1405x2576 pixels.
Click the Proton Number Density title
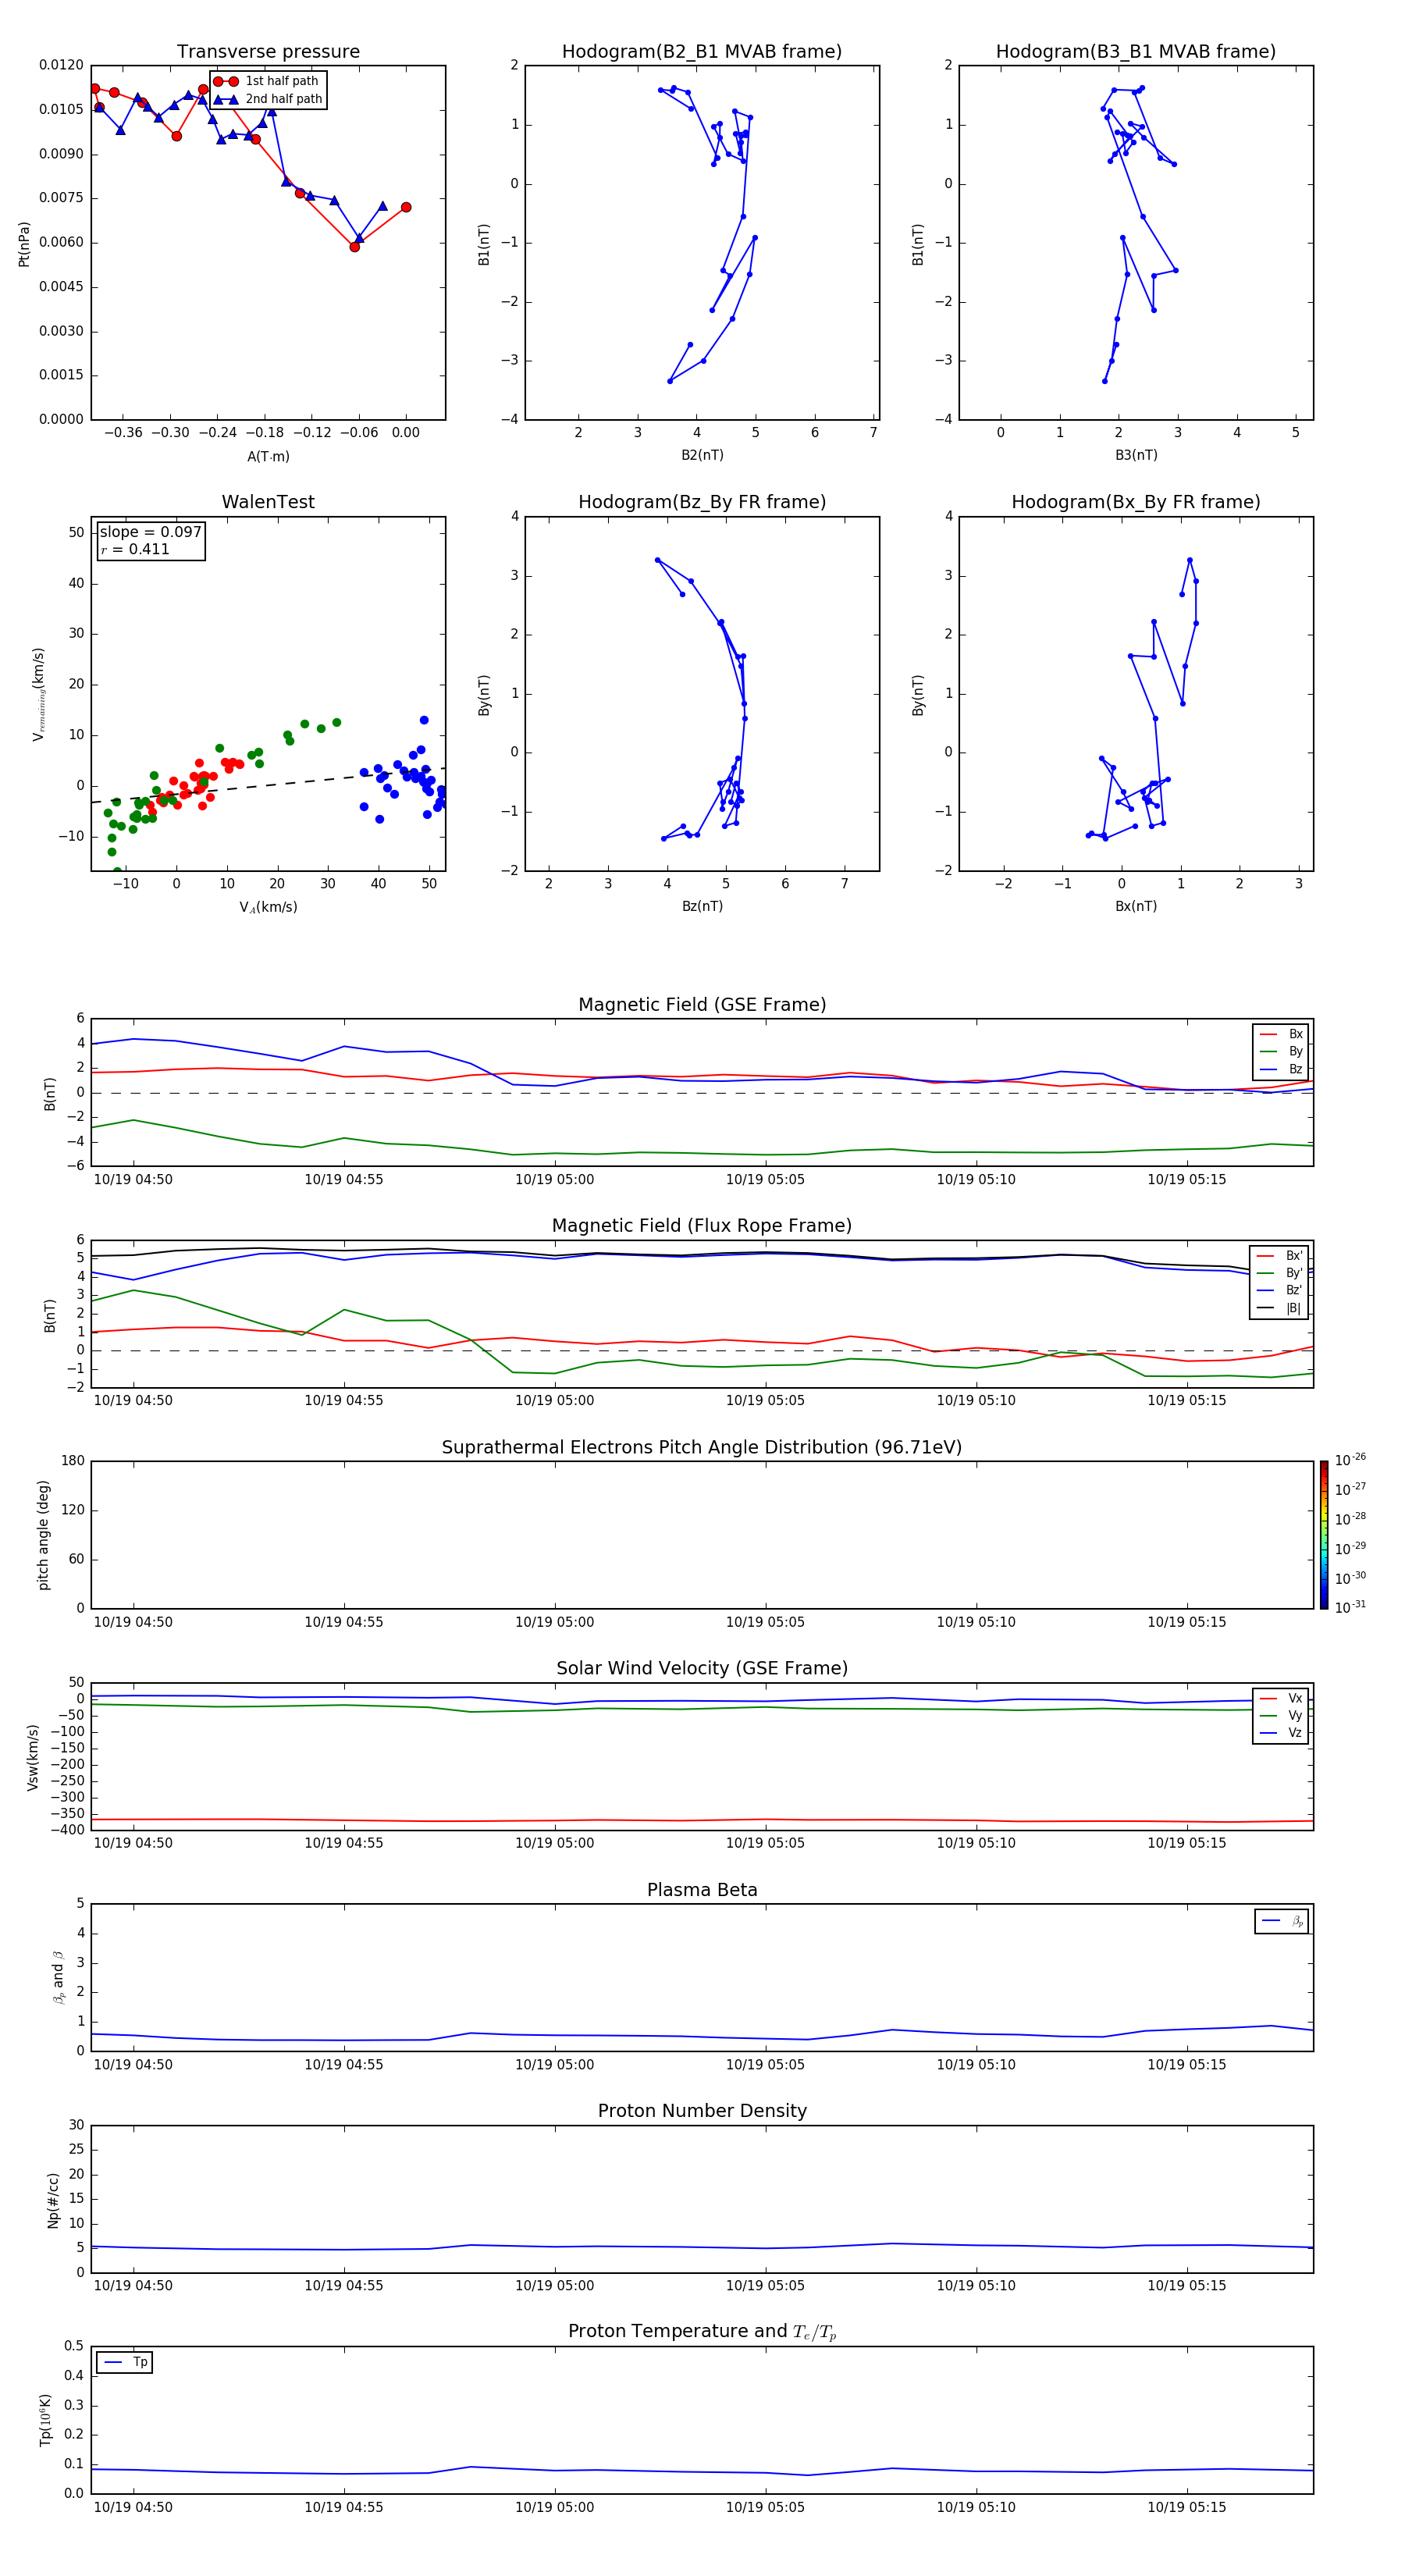702,2111
